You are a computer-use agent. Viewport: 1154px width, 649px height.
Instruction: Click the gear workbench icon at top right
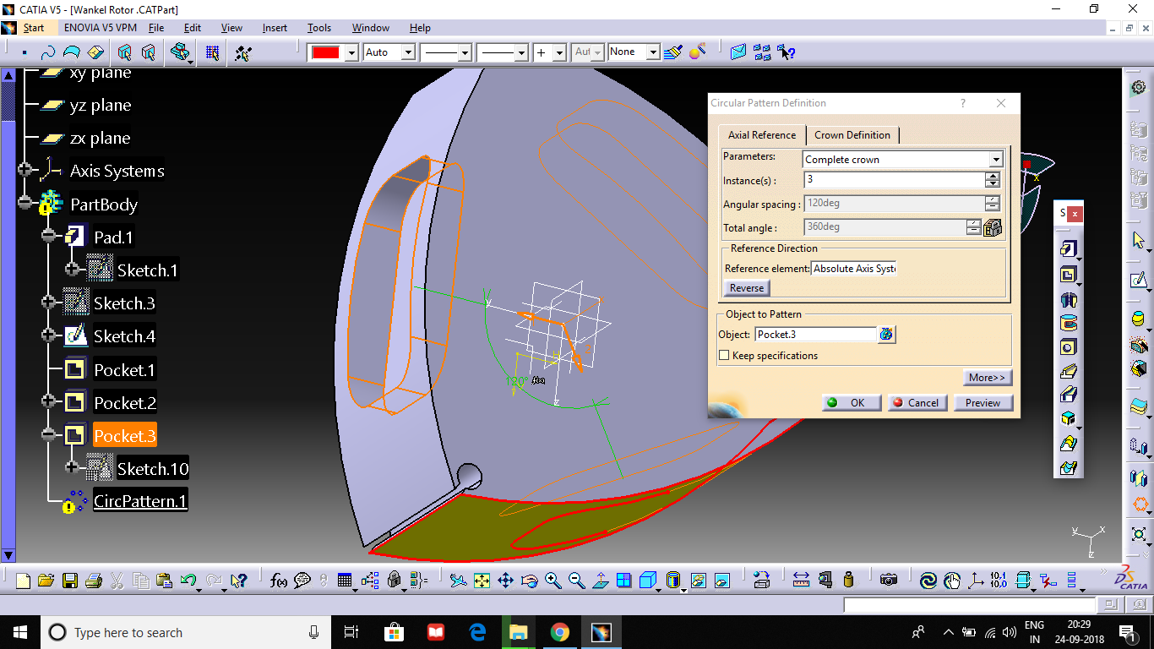point(1139,87)
